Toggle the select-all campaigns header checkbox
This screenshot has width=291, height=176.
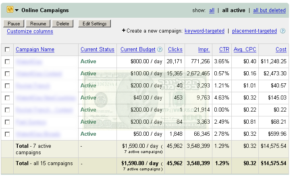pyautogui.click(x=7, y=50)
